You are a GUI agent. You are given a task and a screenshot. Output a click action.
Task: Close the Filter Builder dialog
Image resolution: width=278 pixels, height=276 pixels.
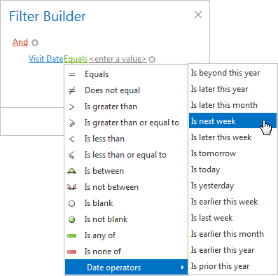point(198,15)
